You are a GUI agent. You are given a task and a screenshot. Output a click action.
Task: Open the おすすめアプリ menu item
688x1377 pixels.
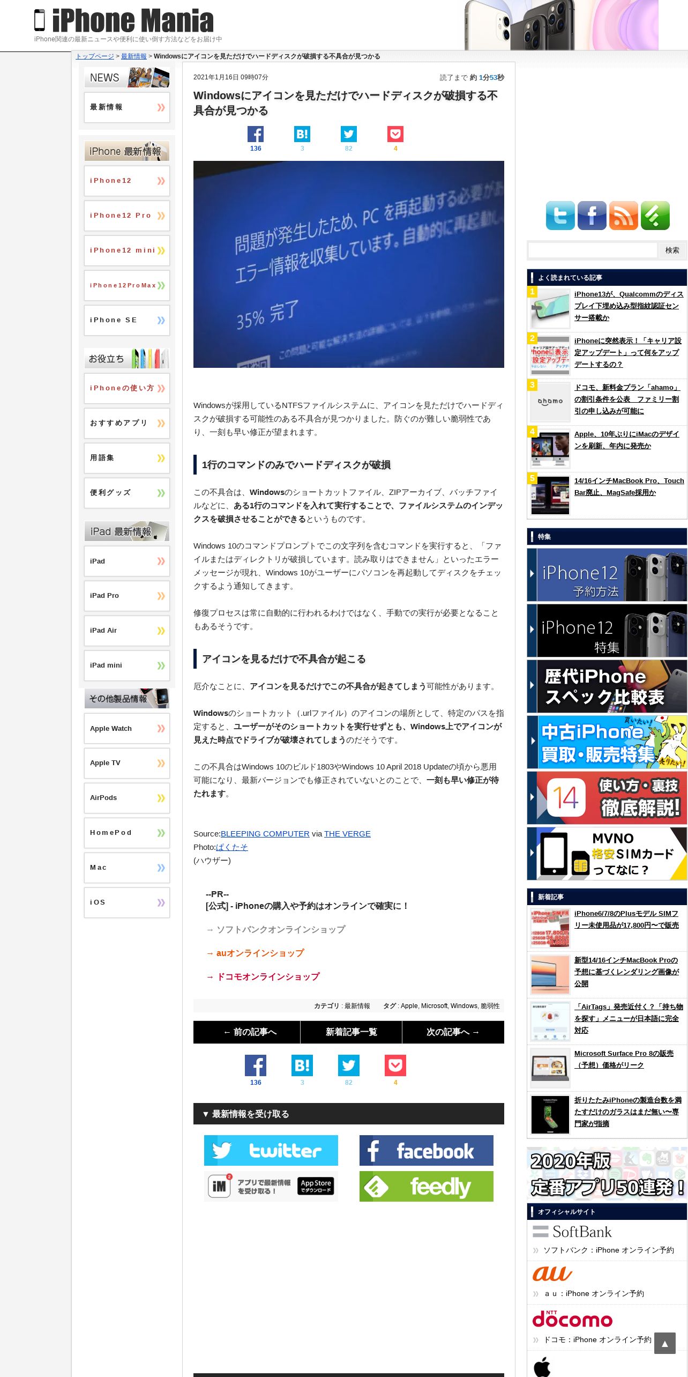(127, 423)
